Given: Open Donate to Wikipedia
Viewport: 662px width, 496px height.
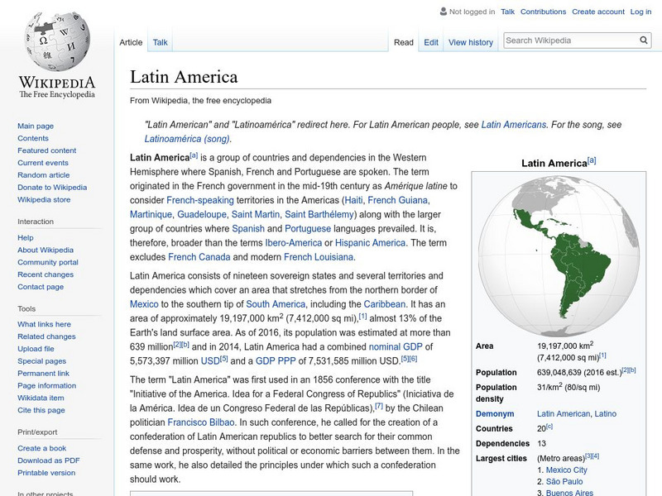Looking at the screenshot, I should [x=52, y=188].
